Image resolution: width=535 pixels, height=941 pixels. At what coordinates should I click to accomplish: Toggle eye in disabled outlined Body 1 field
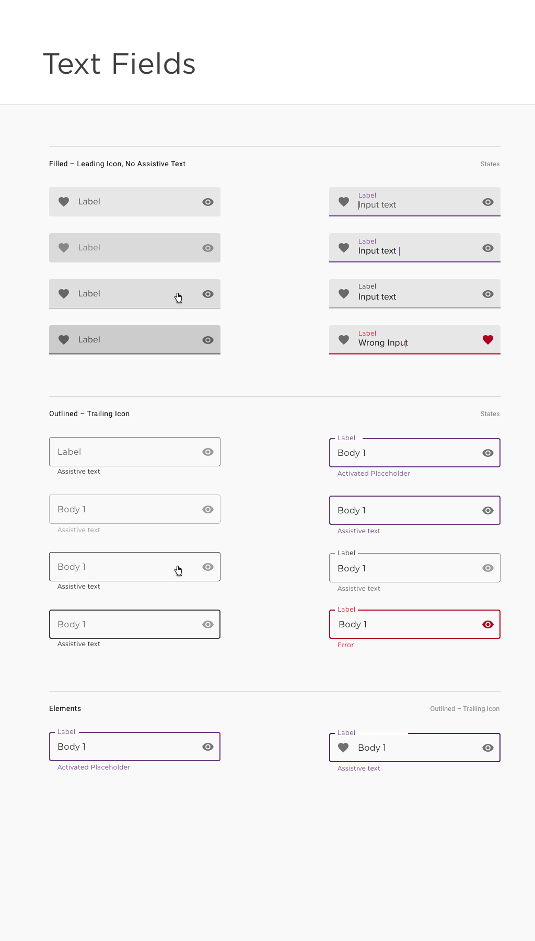click(x=208, y=509)
